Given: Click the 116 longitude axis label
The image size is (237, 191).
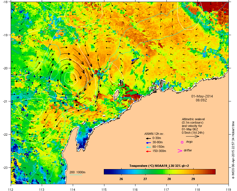Looking at the screenshot, I should click(135, 189).
